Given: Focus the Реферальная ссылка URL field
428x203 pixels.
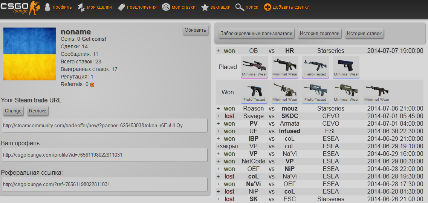Looking at the screenshot, I should (104, 185).
